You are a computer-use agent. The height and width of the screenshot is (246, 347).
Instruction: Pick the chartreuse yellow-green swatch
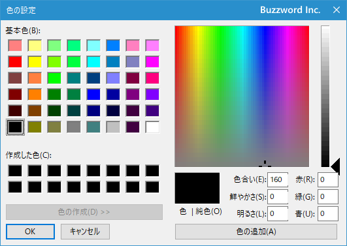54,62
